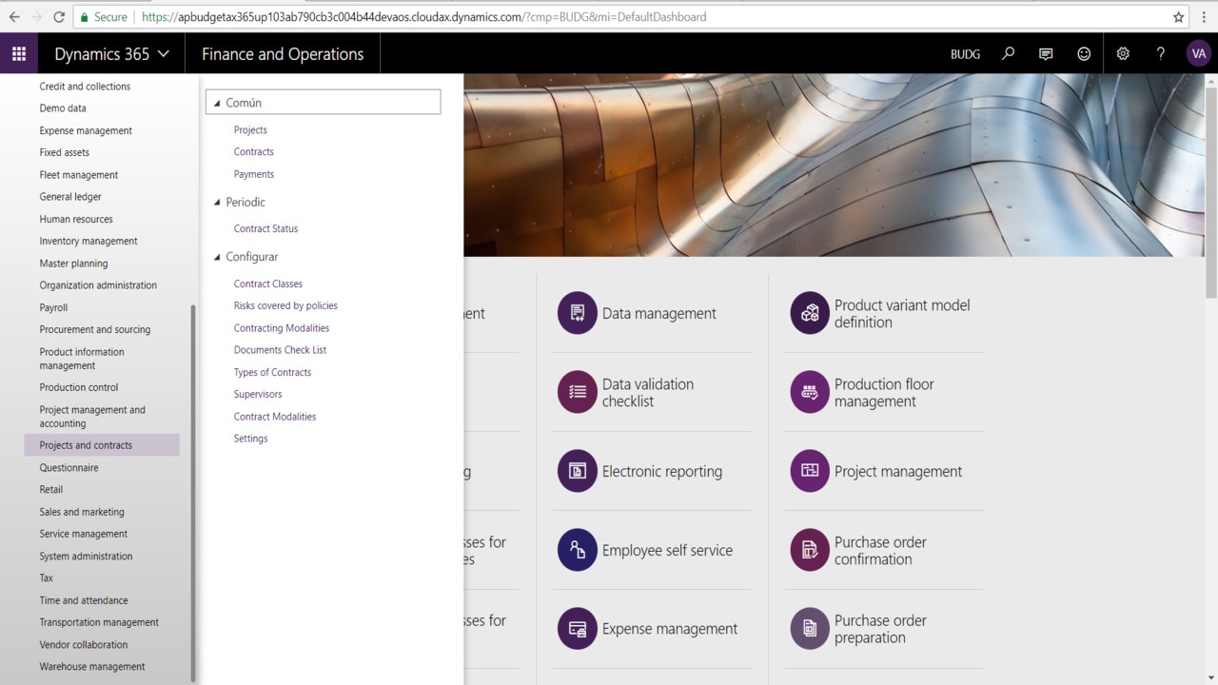1218x685 pixels.
Task: Open the Fixed assets module
Action: point(65,153)
